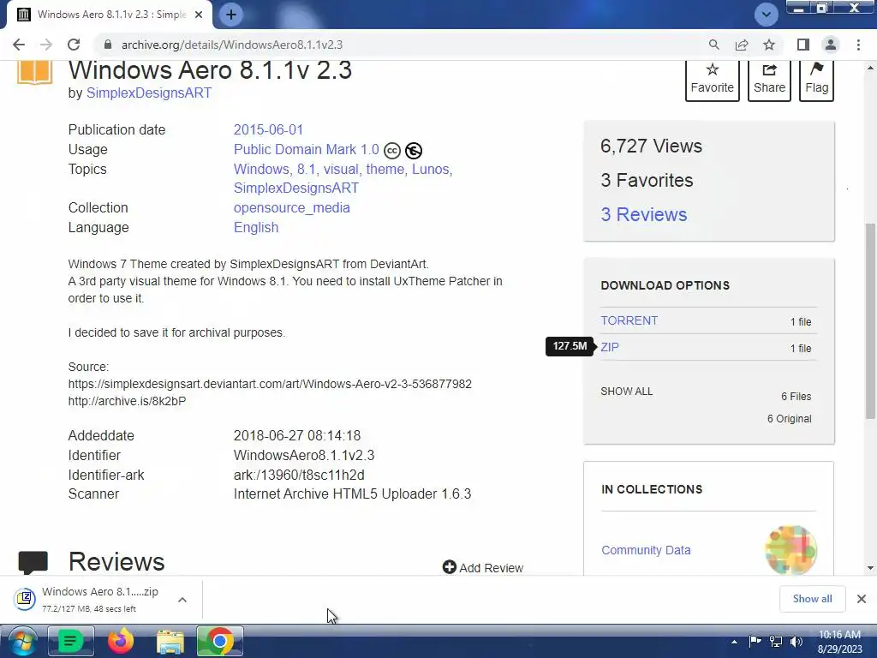Screen dimensions: 877x658
Task: Open the tab search dropdown arrow
Action: 767,15
